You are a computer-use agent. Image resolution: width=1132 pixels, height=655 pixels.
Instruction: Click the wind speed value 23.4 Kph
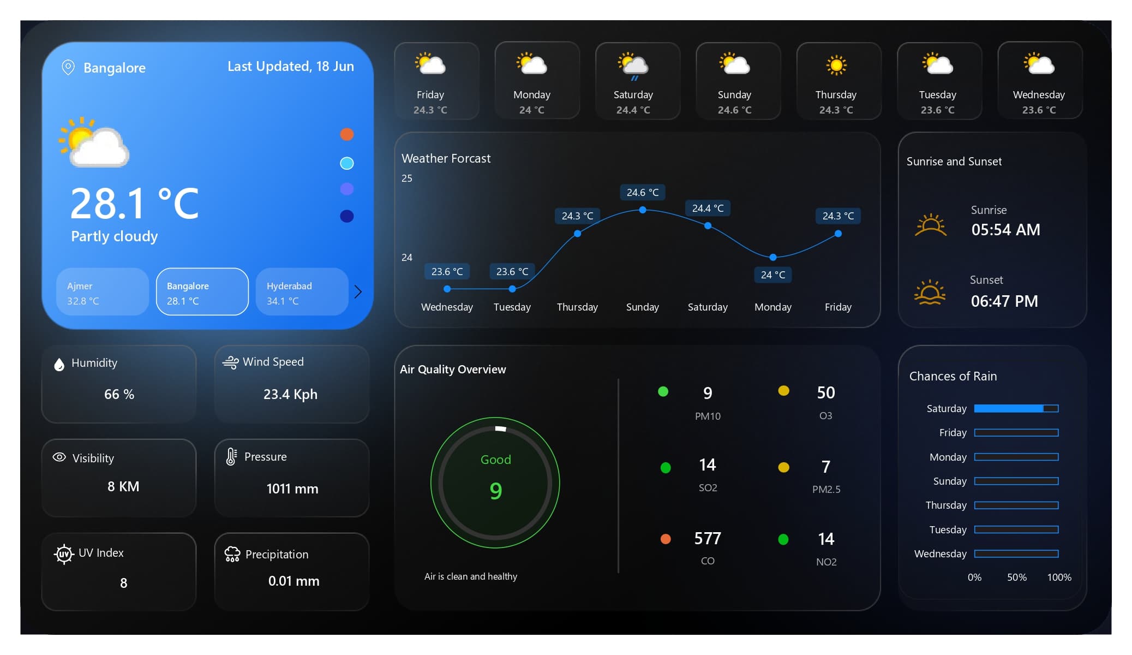(x=290, y=394)
